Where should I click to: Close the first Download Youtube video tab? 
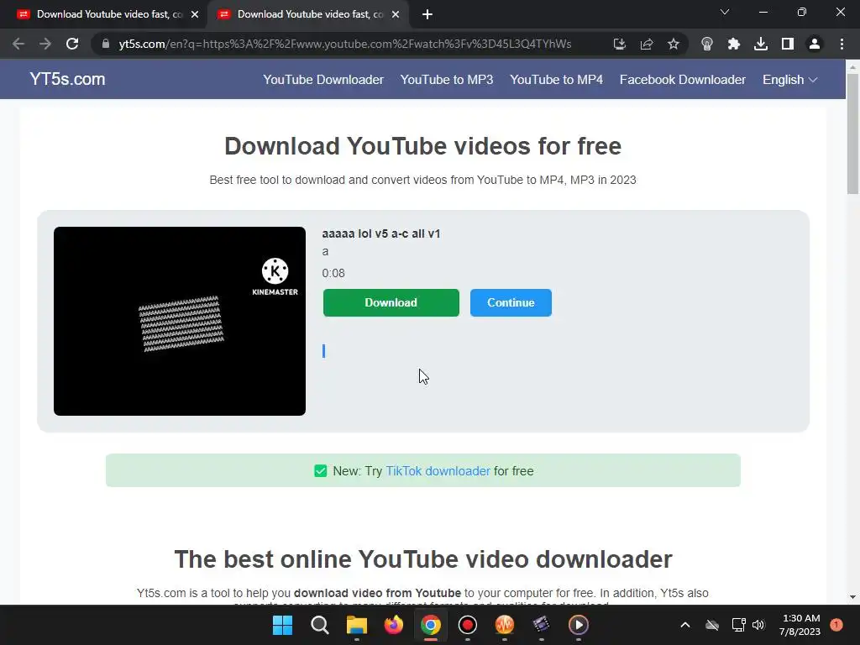195,14
